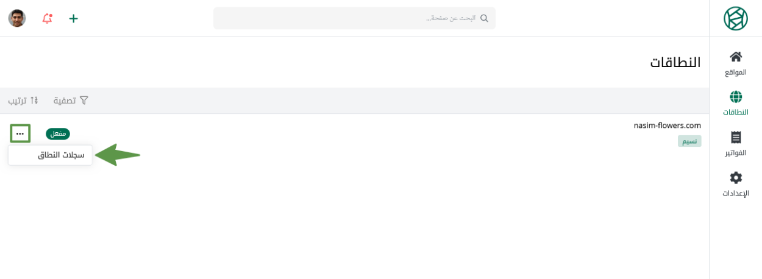
Task: Toggle the three-dots domain actions menu
Action: (20, 133)
